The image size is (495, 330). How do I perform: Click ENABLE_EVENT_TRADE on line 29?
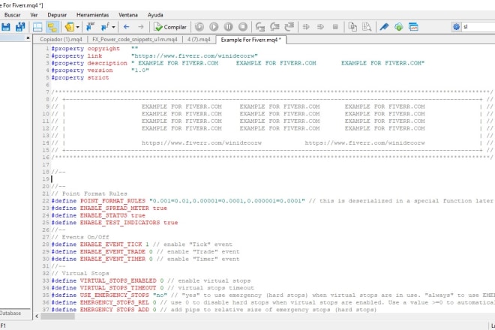click(112, 252)
